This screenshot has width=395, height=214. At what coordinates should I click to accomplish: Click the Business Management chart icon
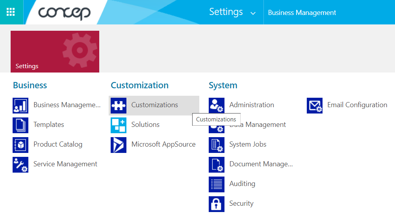pyautogui.click(x=20, y=106)
